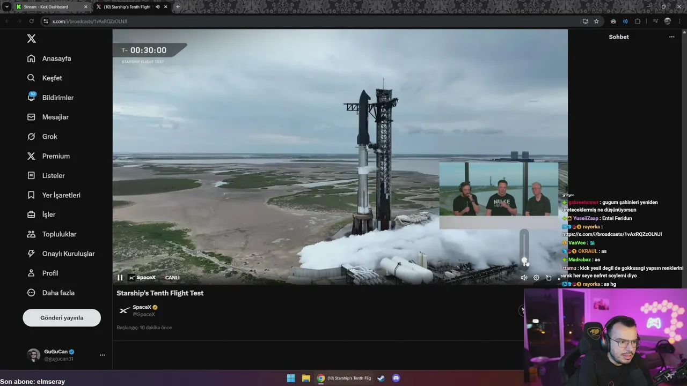Image resolution: width=687 pixels, height=386 pixels.
Task: Open Keşfet explore page
Action: [x=45, y=78]
